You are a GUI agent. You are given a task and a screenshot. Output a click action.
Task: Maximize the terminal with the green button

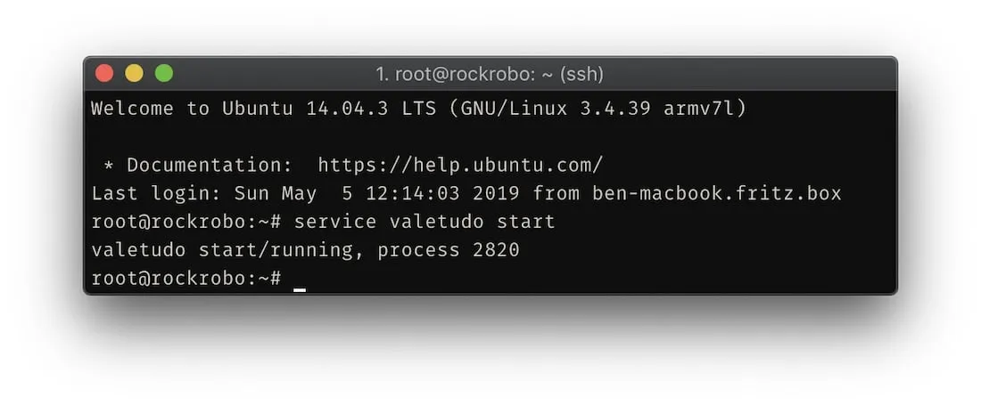(x=164, y=74)
